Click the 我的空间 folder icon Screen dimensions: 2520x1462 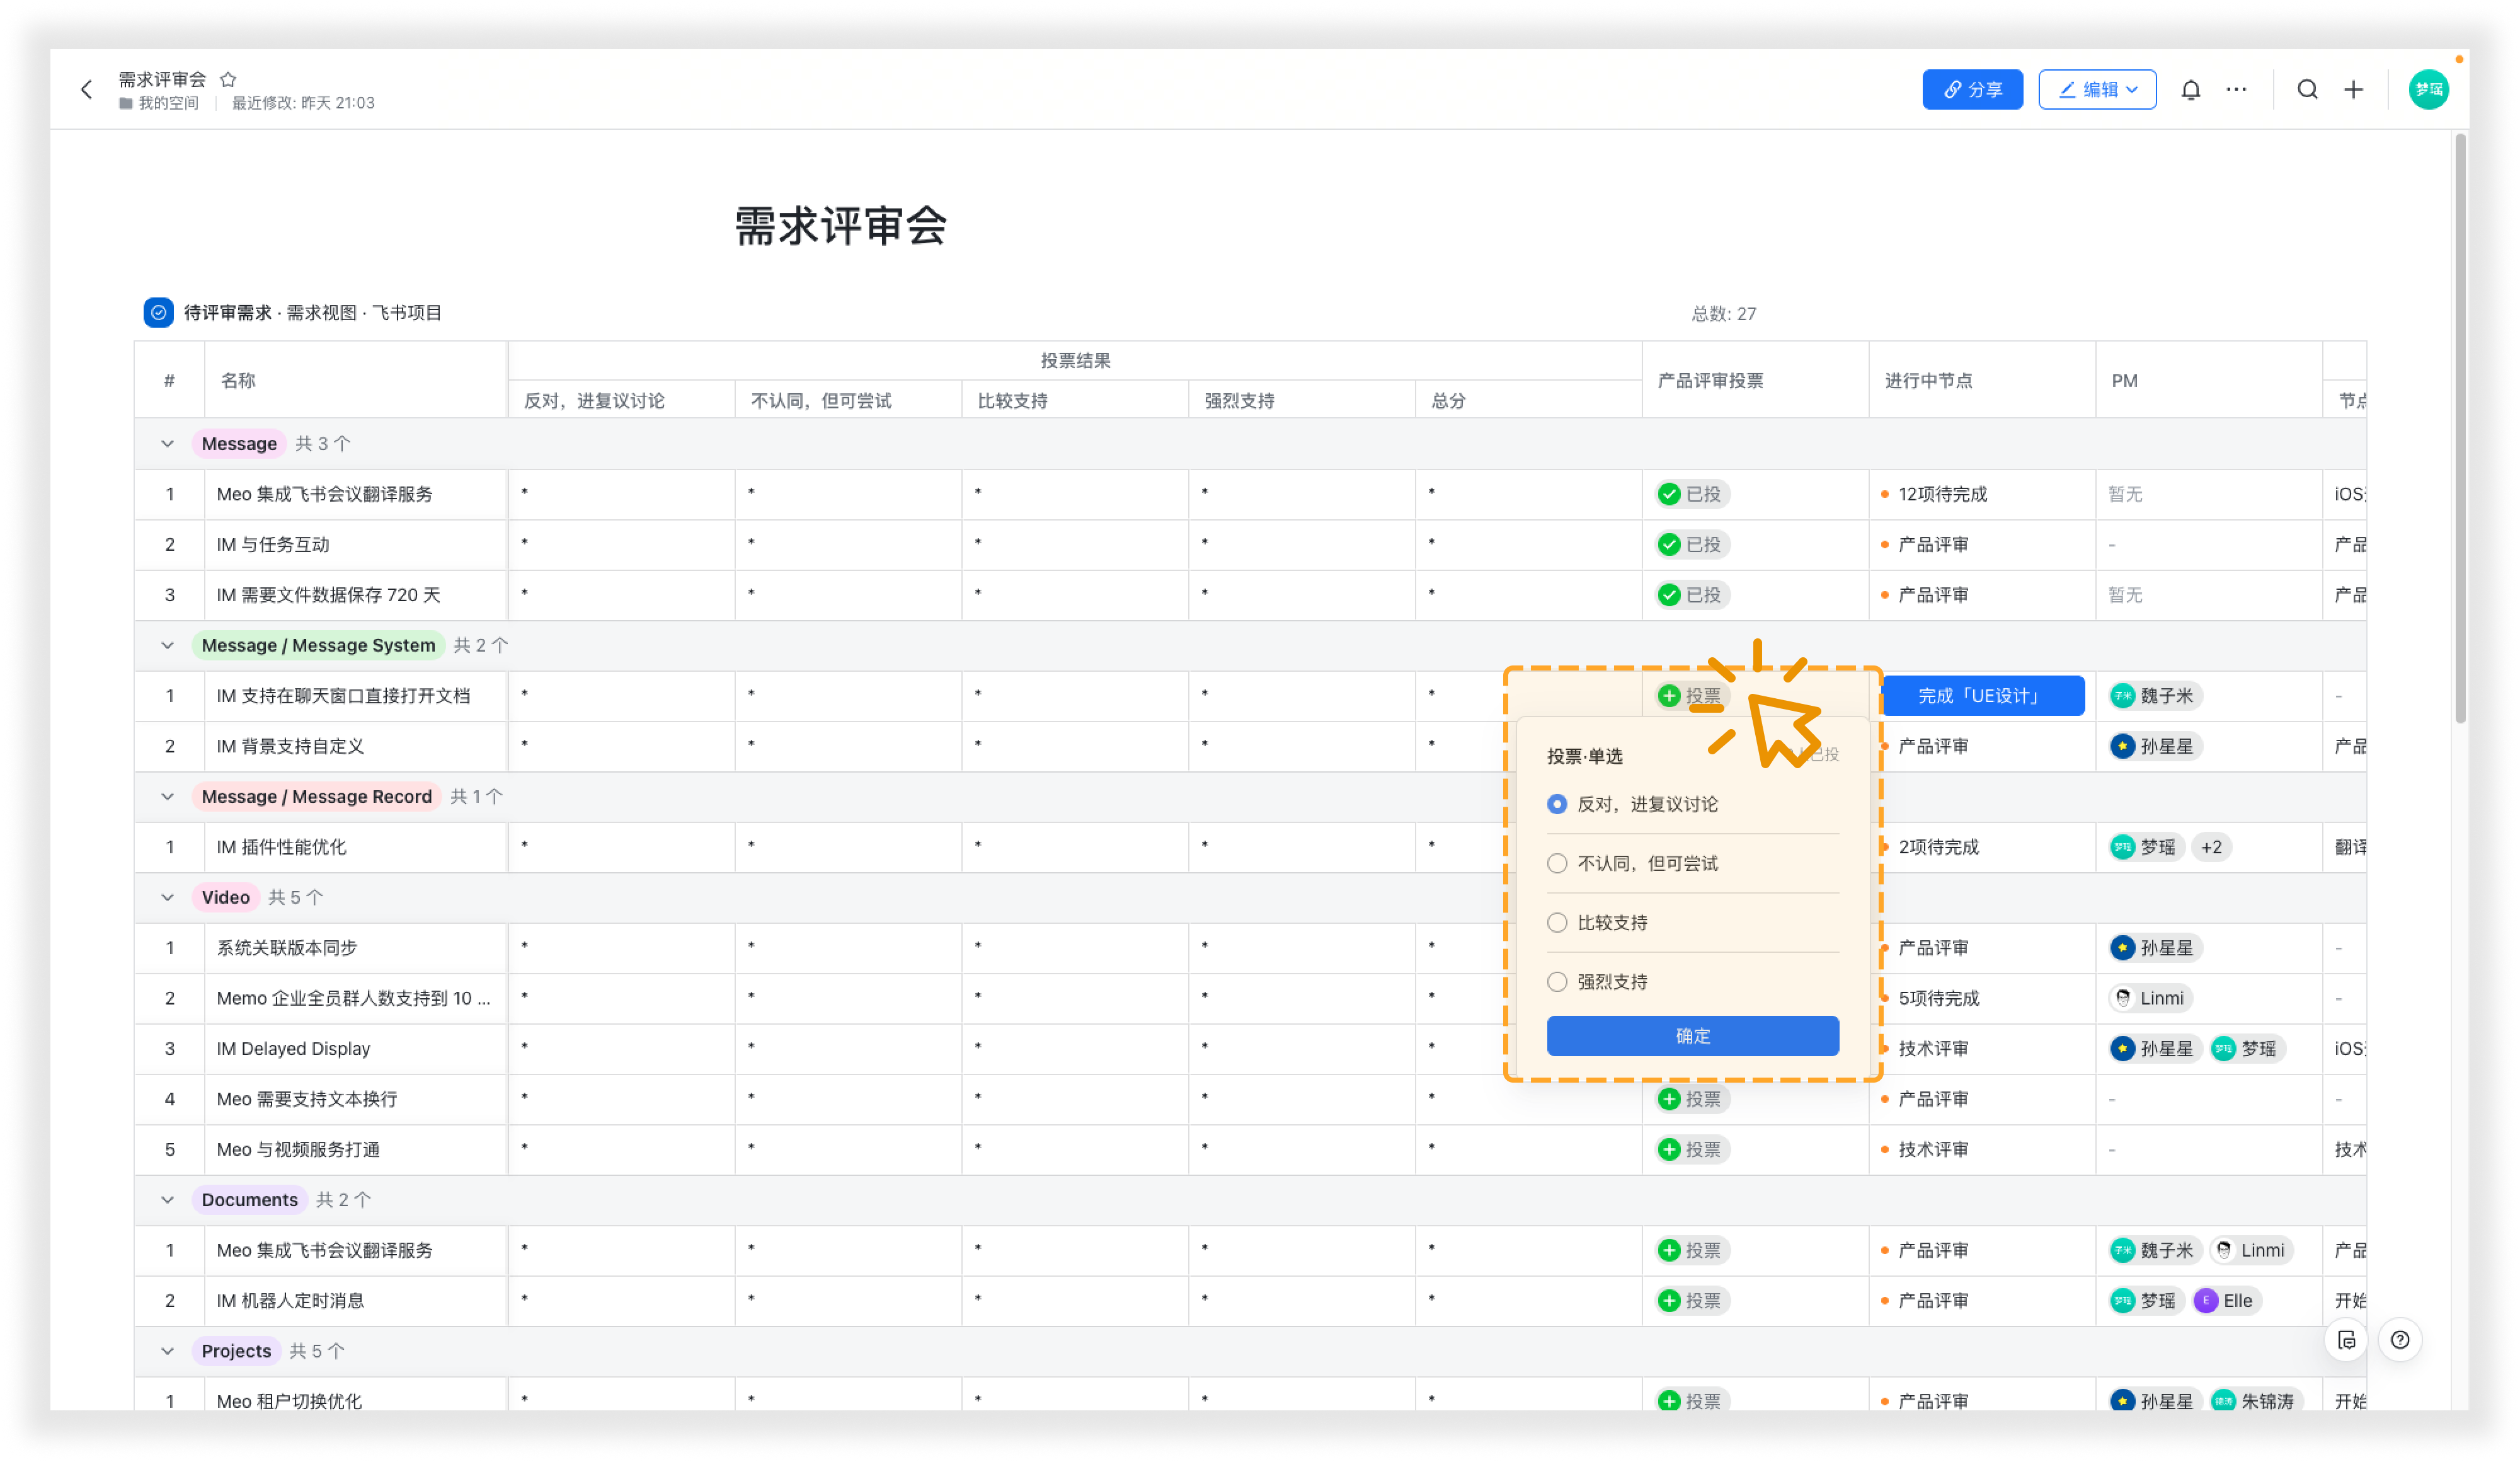pos(125,104)
